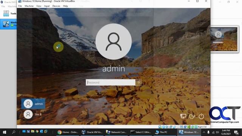Open the Windows Start button
The width and height of the screenshot is (242, 136).
pos(5,132)
